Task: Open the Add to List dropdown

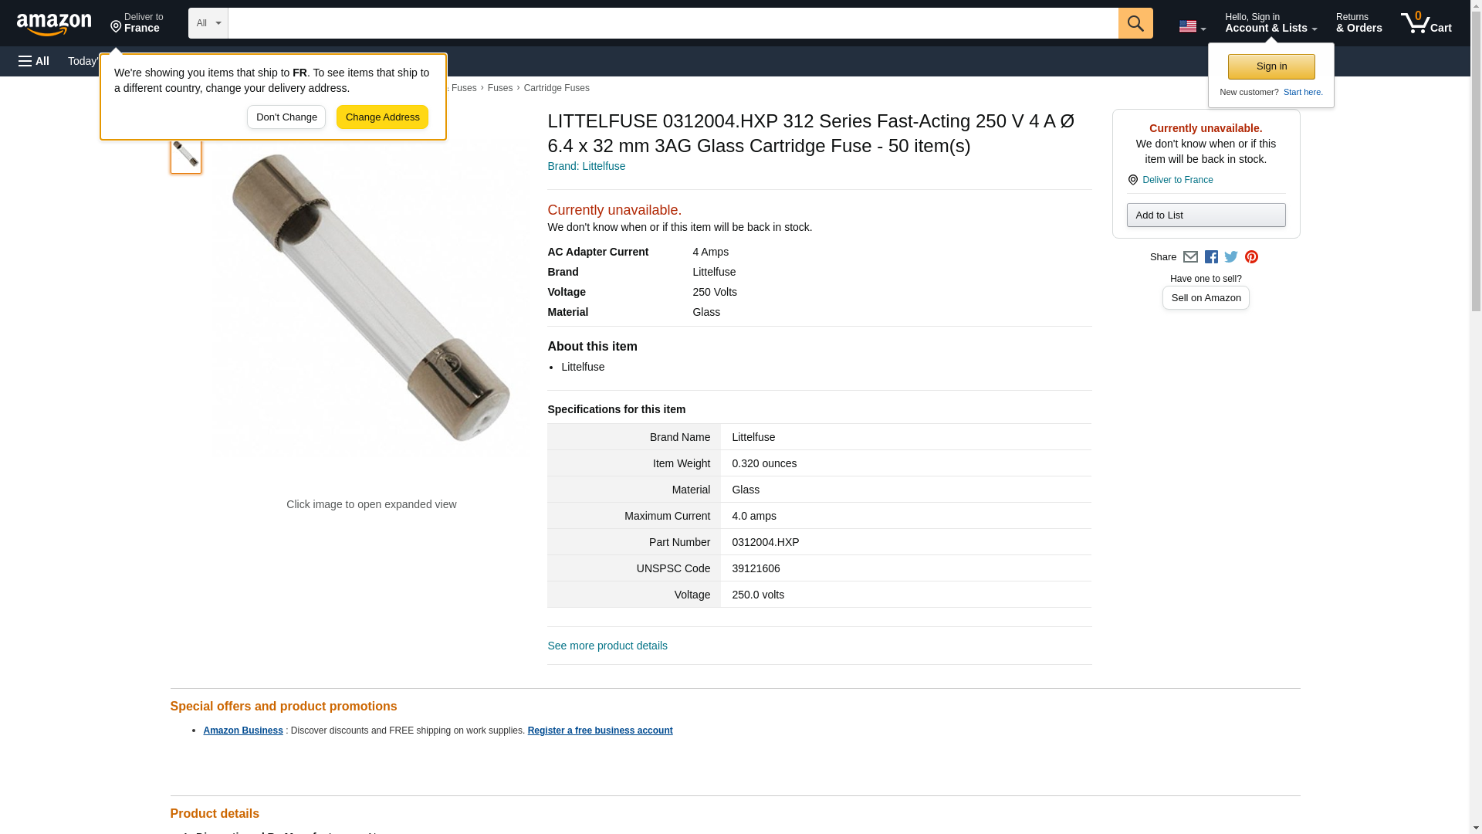Action: (1206, 215)
